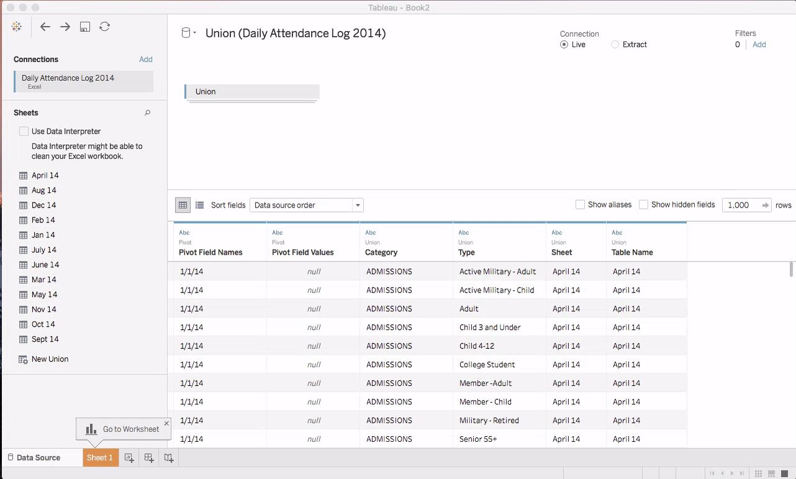Select the Daily Attendance Log 2014 connection

click(x=83, y=81)
